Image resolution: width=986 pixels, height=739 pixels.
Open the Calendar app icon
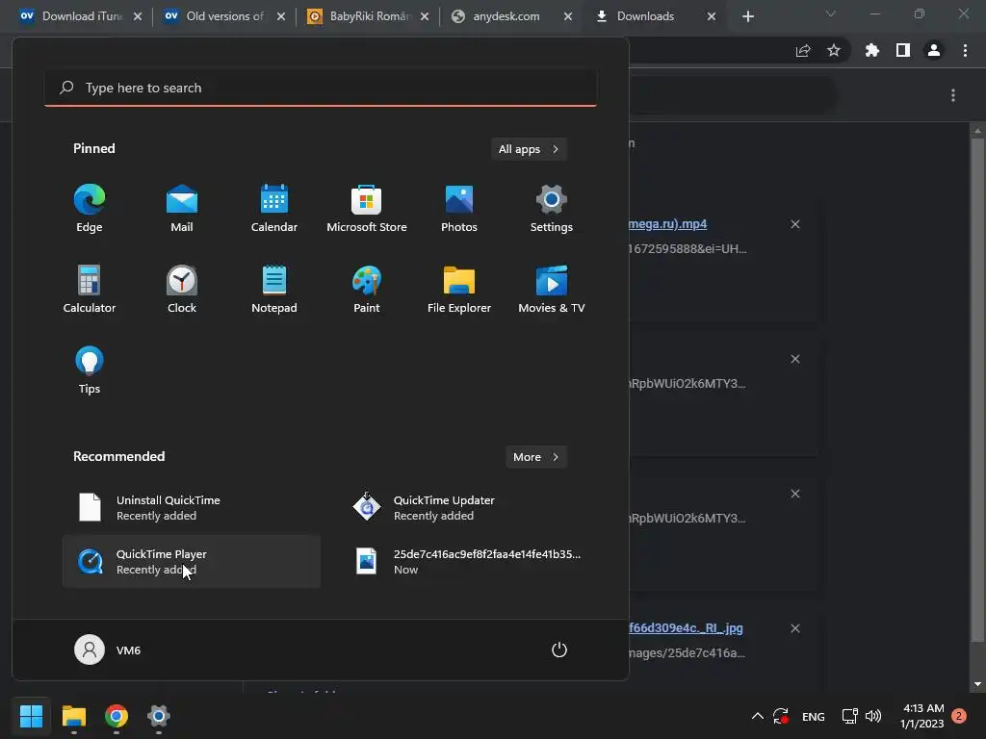click(274, 209)
